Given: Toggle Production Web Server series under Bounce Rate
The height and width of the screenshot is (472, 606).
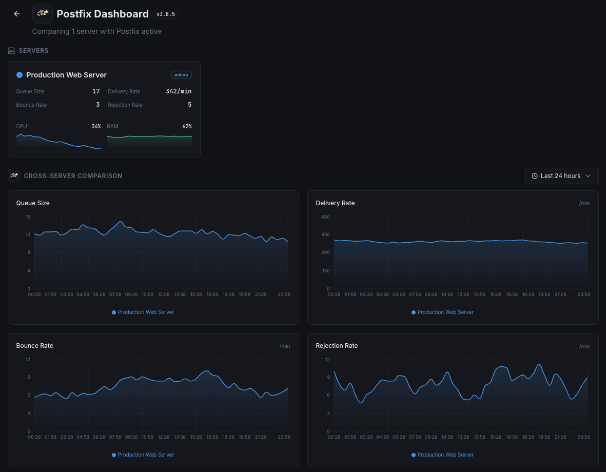Looking at the screenshot, I should click(143, 455).
